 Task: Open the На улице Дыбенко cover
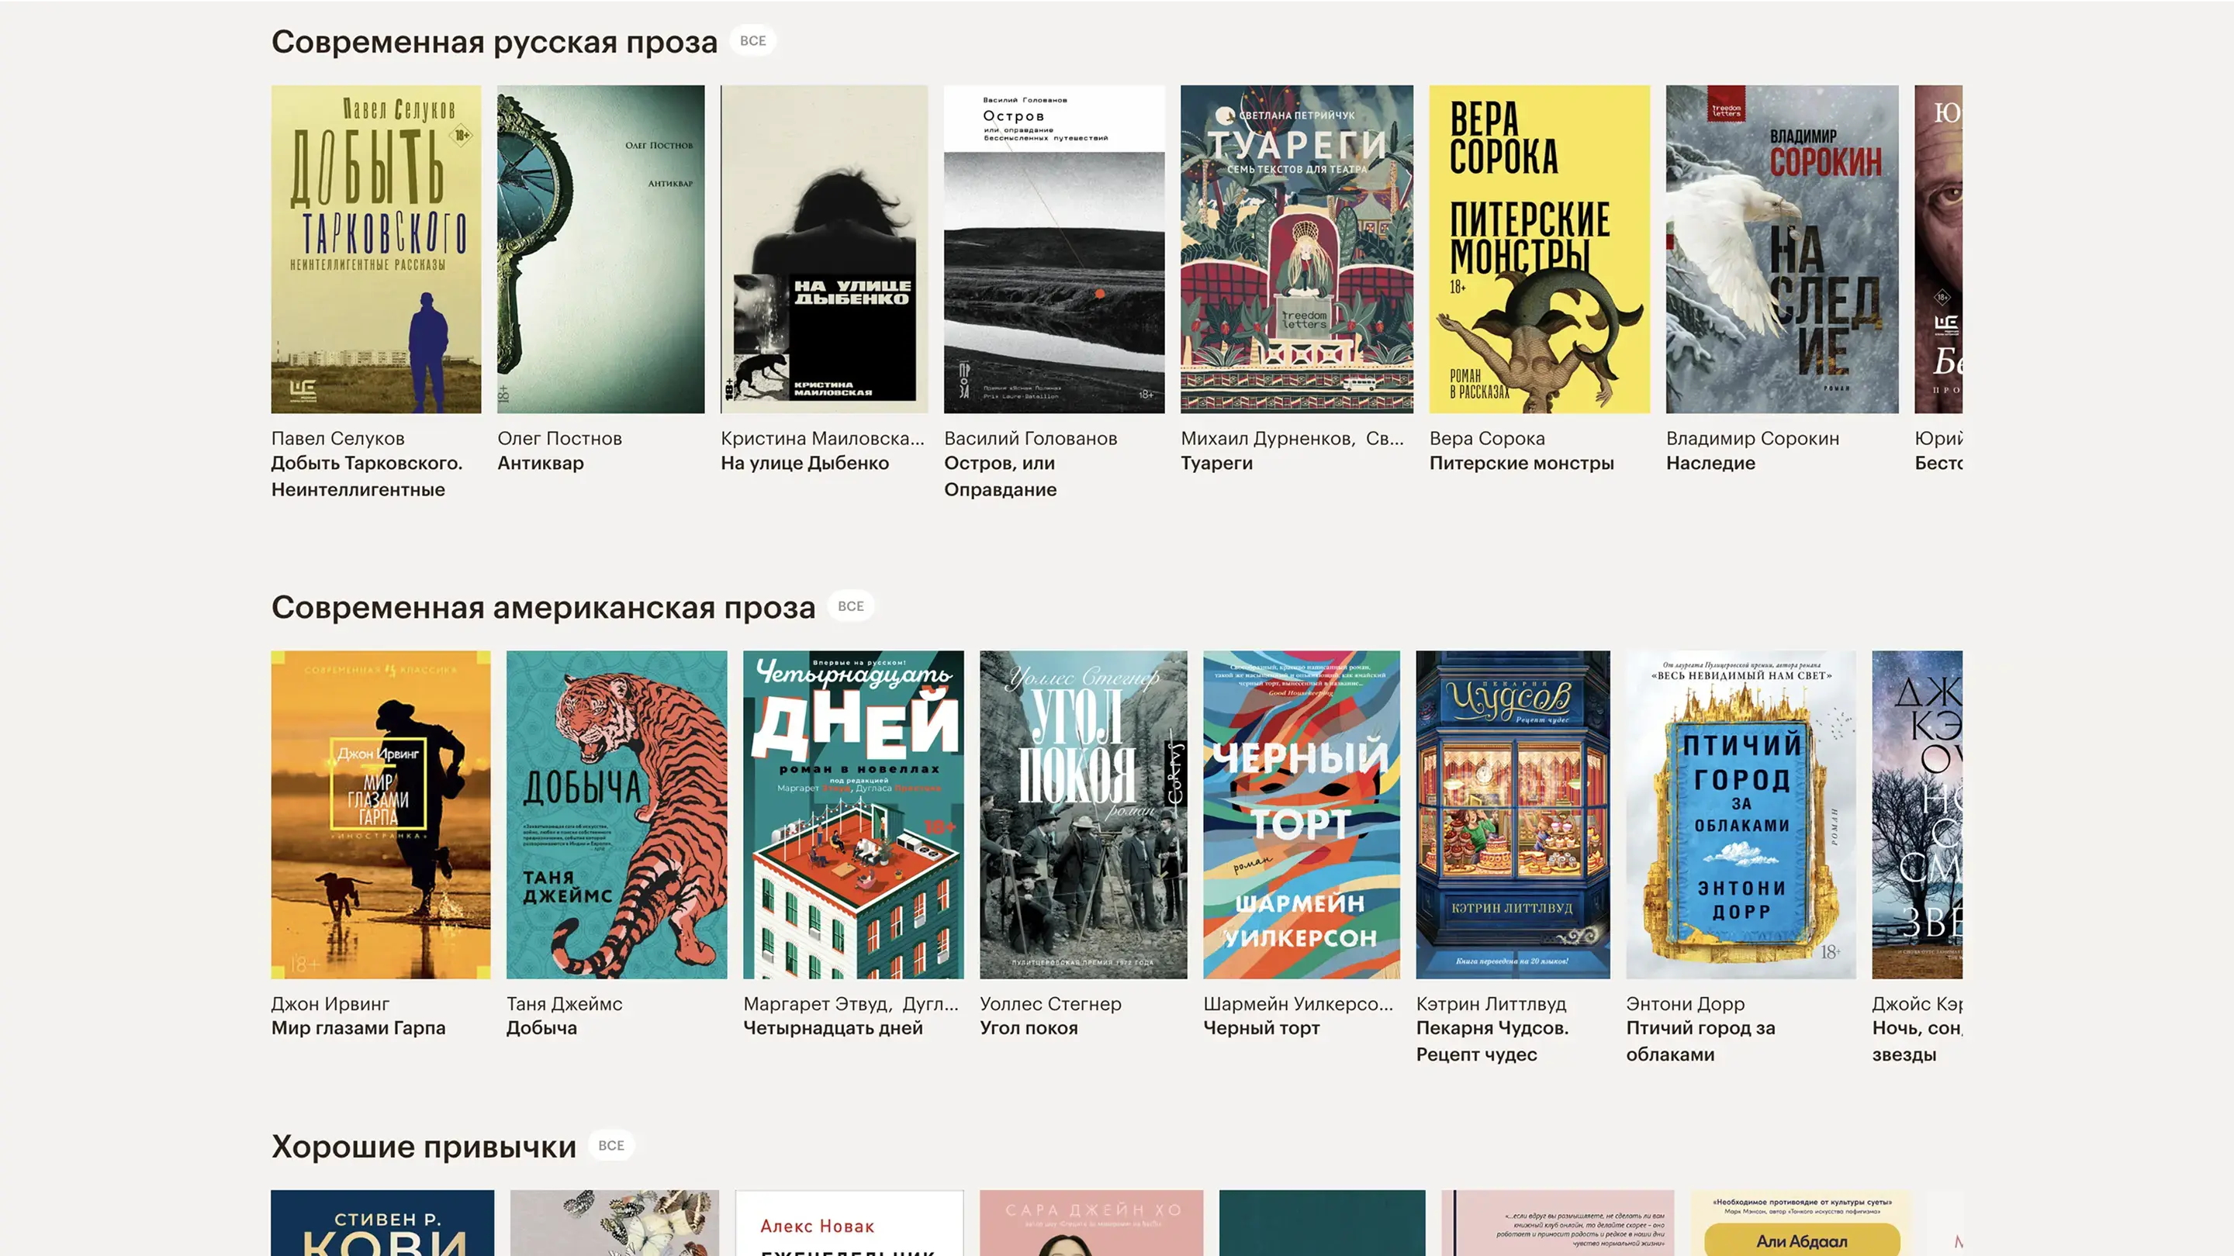(824, 249)
